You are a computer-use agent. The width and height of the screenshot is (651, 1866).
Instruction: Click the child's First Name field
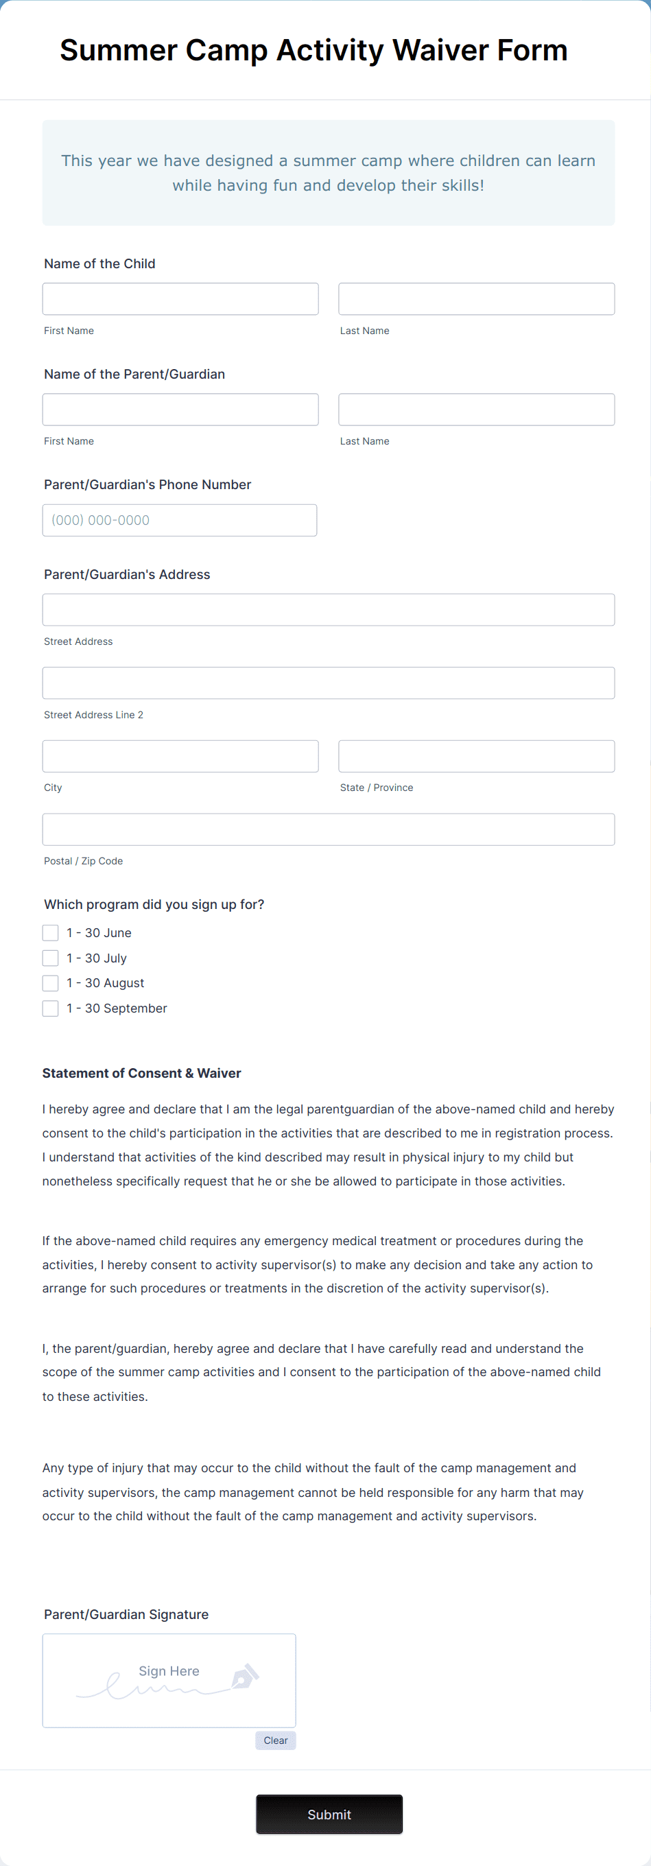[180, 298]
